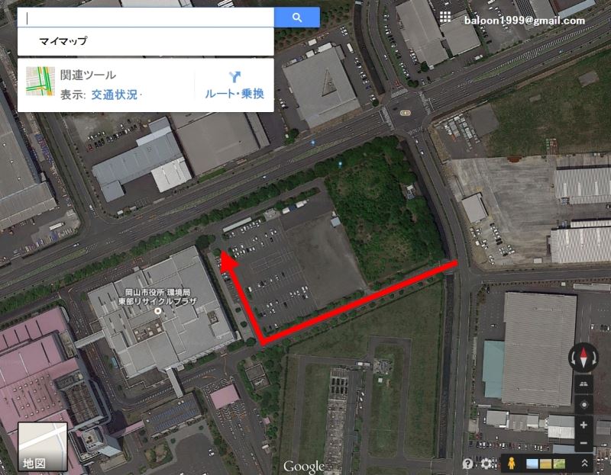Open ルート・乗換 directions
The image size is (611, 475).
click(x=234, y=85)
